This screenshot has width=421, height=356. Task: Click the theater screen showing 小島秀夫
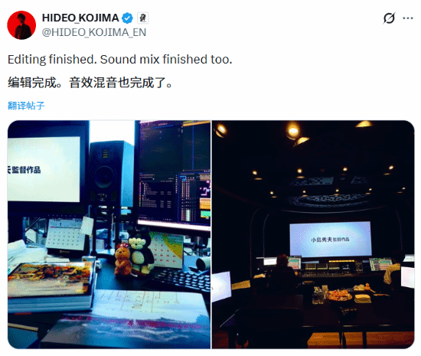click(x=330, y=239)
